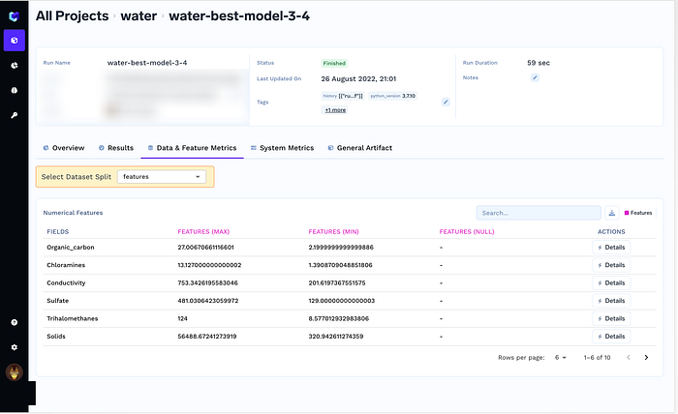Open Select Dataset Split dropdown

(x=162, y=177)
